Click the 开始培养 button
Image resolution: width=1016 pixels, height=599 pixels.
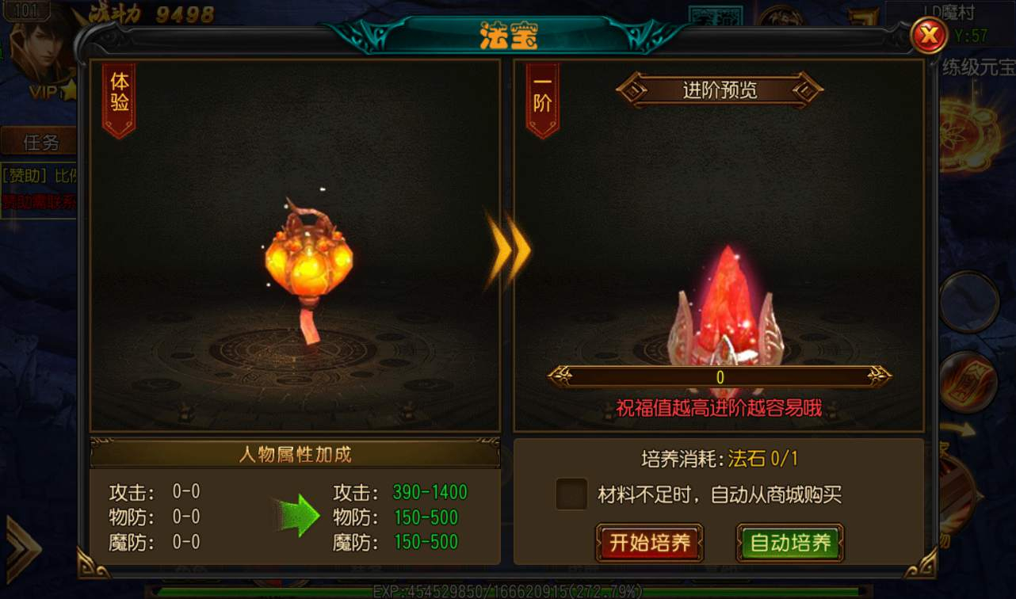650,543
